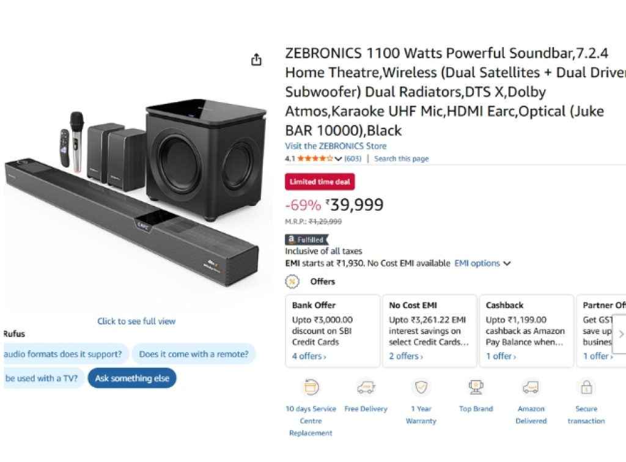Open the star rating breakdown dropdown

(x=337, y=158)
